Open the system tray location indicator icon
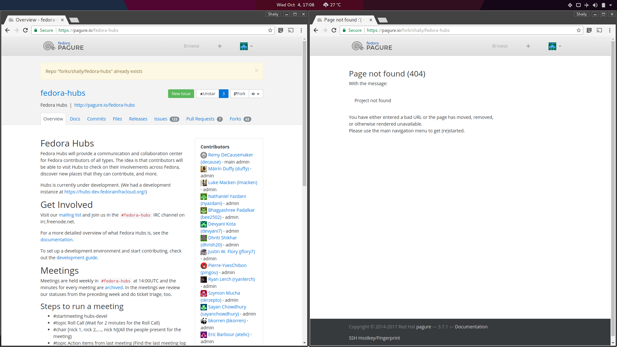 (570, 5)
